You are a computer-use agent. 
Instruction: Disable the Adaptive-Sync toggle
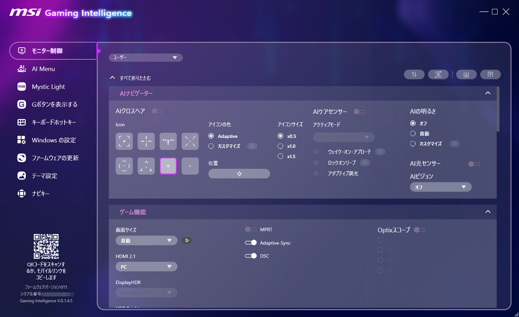pyautogui.click(x=251, y=243)
